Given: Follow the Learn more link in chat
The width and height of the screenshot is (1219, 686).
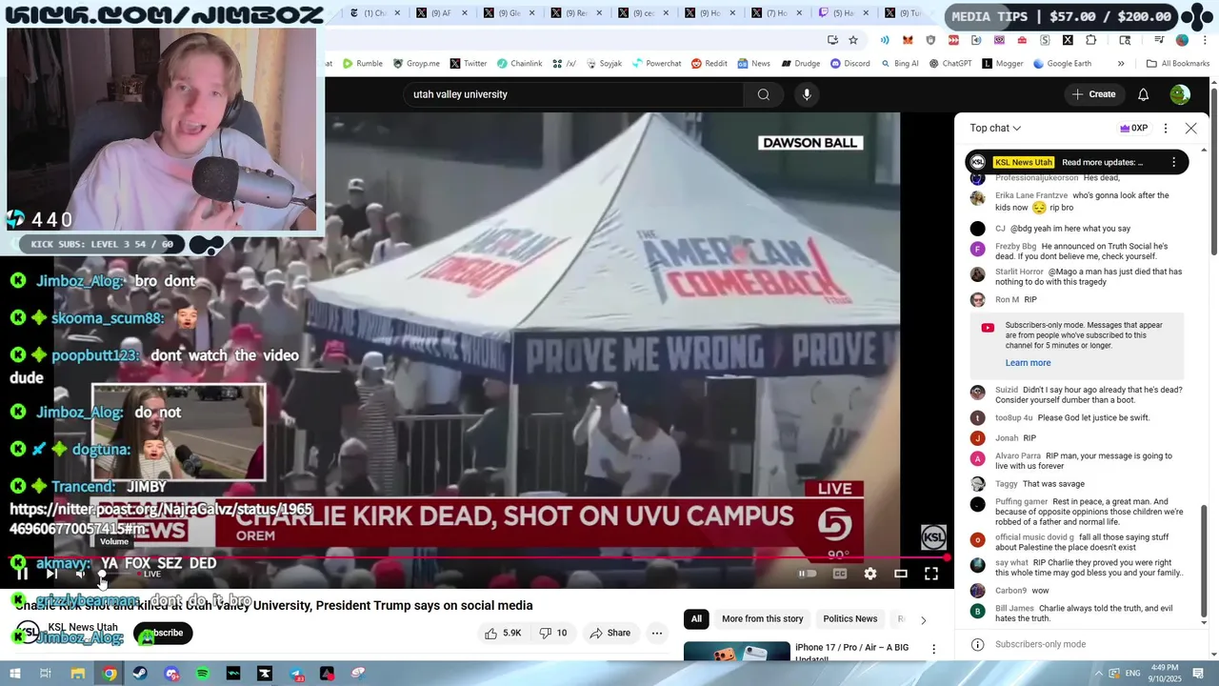Looking at the screenshot, I should (x=1028, y=362).
